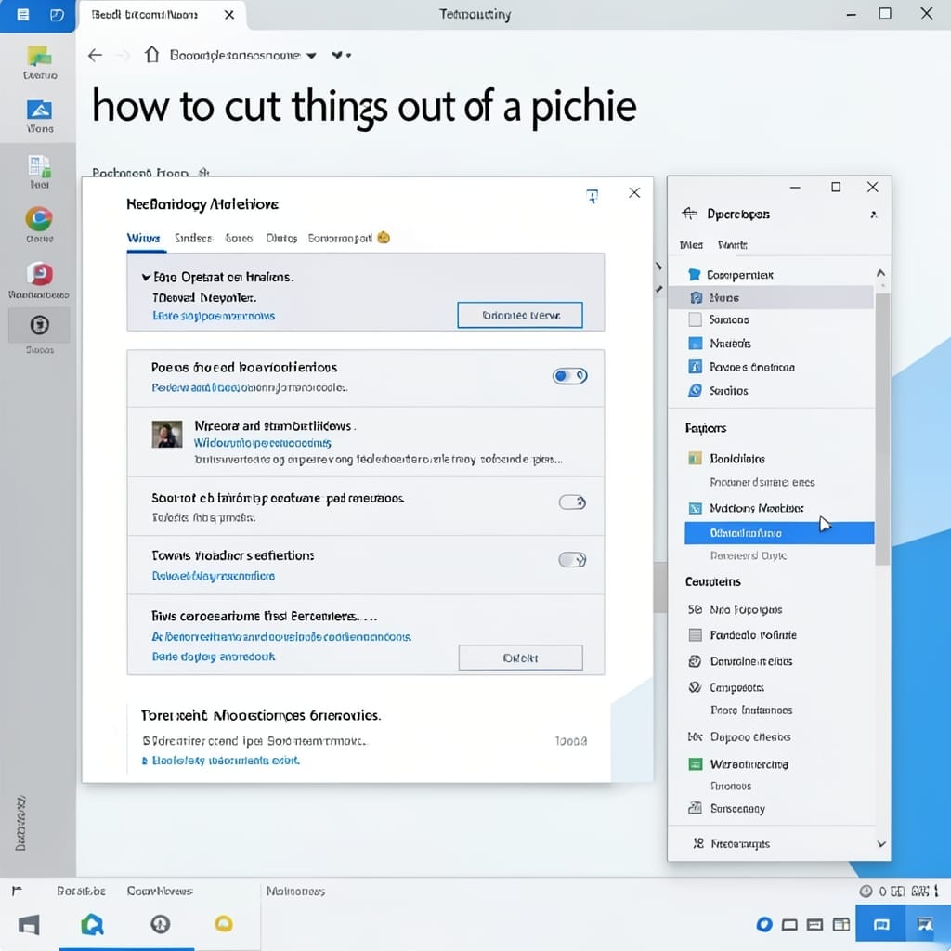Click the small pin icon in right panel header
951x951 pixels.
(x=874, y=215)
